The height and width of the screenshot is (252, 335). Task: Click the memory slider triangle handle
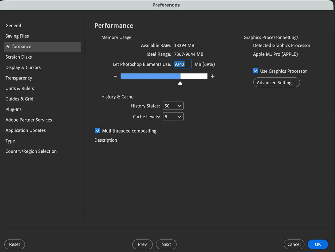click(x=180, y=84)
